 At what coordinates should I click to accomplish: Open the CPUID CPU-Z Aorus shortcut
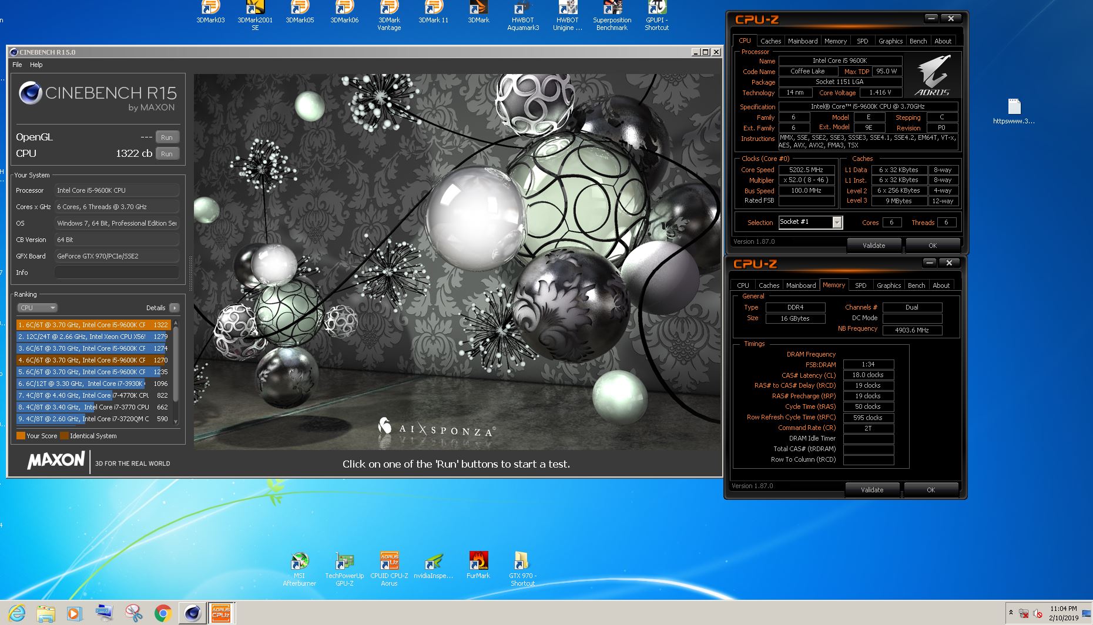point(389,569)
